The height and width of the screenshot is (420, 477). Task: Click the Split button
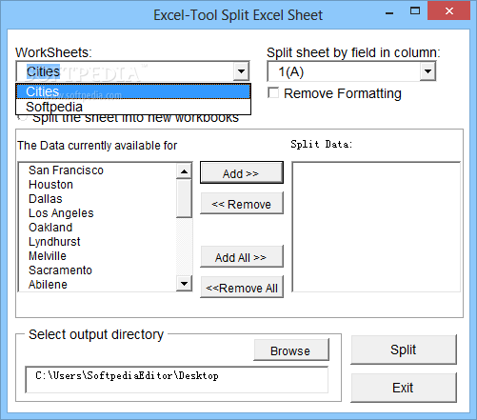click(x=404, y=350)
